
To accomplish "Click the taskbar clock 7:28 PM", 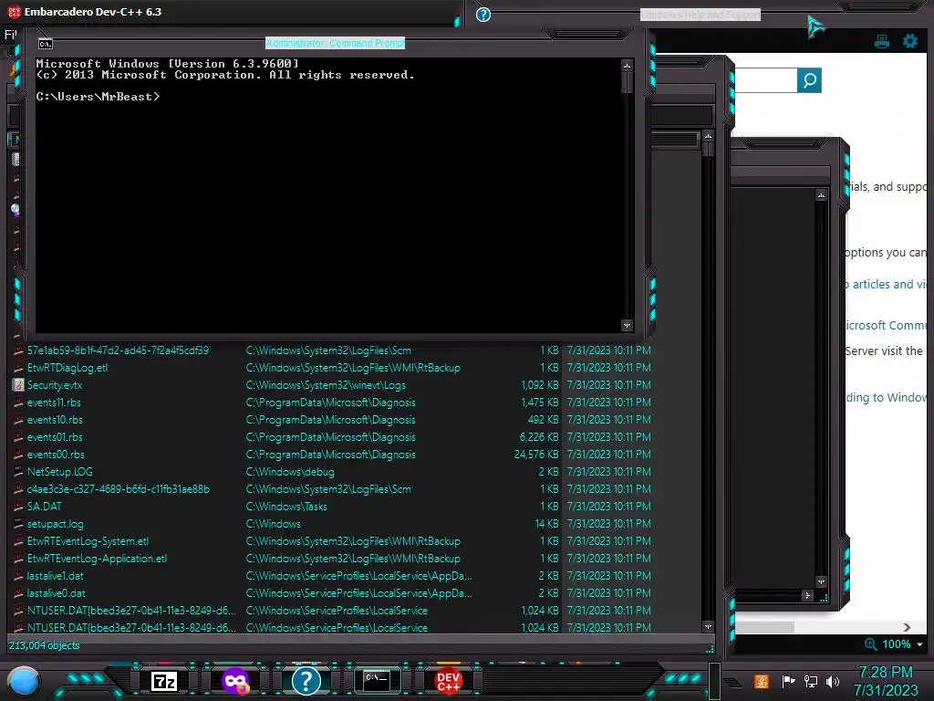I will 886,673.
